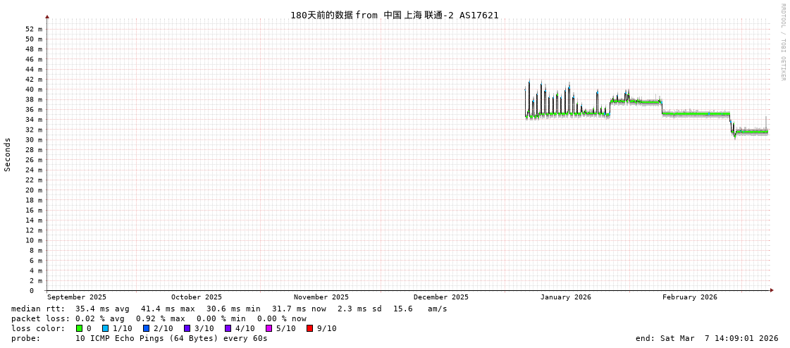Select the blue 2/10 loss swatch
This screenshot has width=790, height=348.
pyautogui.click(x=146, y=328)
